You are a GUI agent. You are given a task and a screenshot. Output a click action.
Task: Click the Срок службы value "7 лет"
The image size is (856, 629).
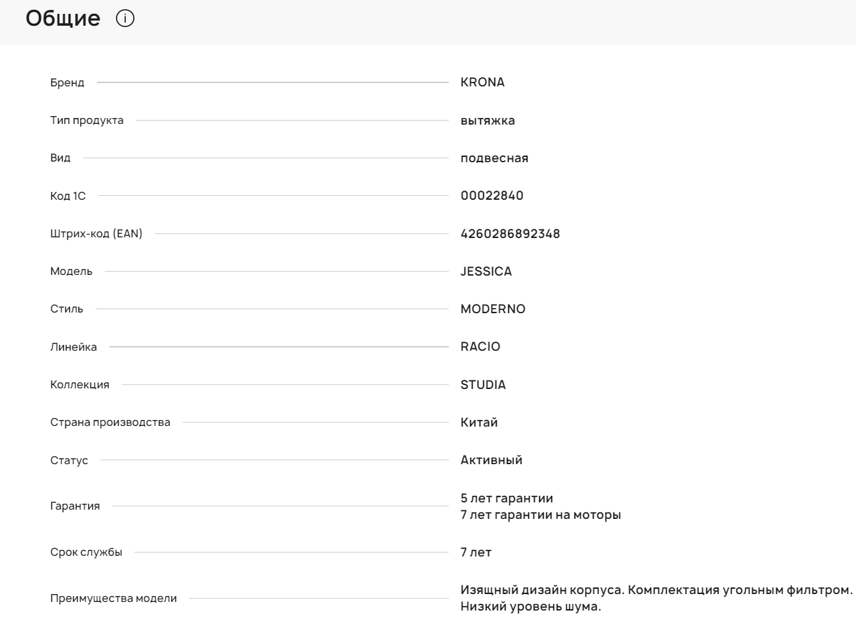(476, 553)
